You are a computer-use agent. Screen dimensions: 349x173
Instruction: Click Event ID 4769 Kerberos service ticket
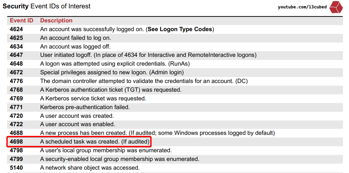[x=16, y=98]
